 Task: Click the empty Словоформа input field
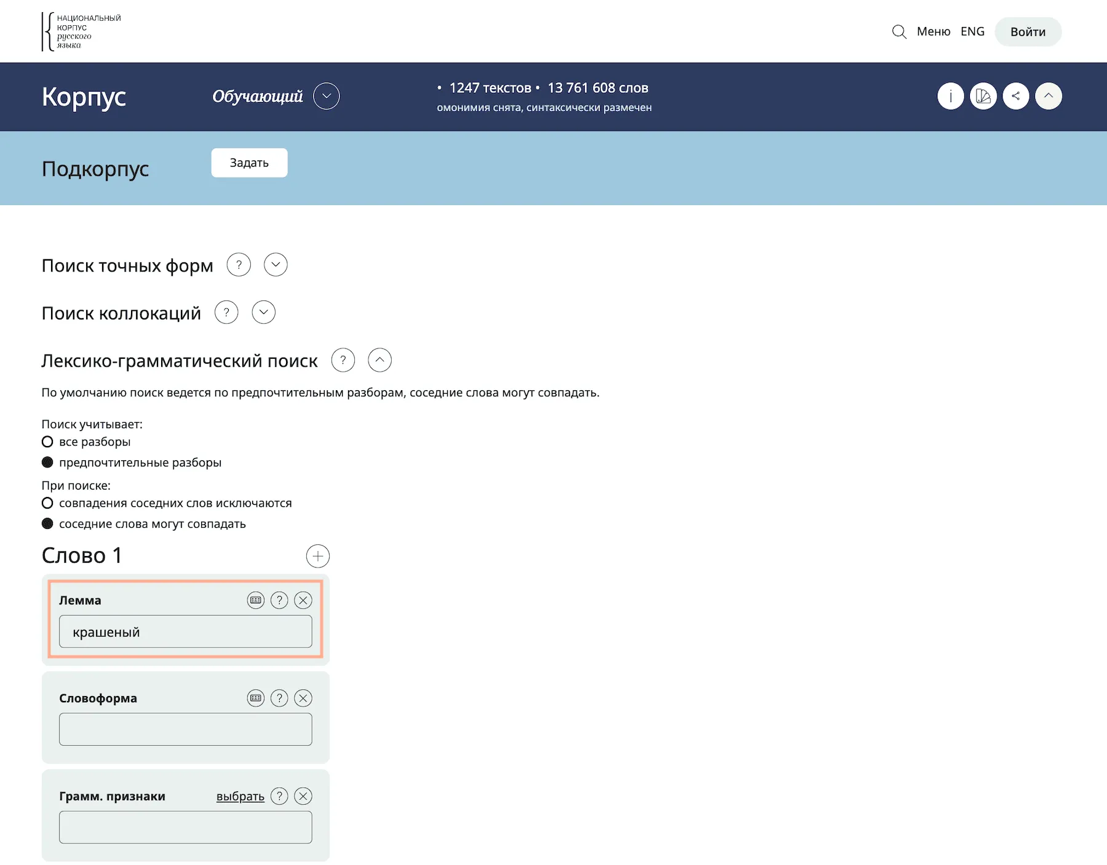coord(186,729)
